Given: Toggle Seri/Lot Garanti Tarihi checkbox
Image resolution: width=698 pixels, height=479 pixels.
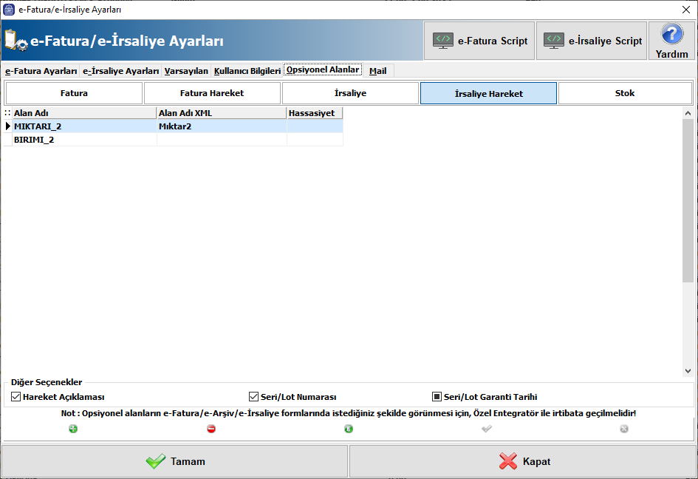Looking at the screenshot, I should [437, 397].
